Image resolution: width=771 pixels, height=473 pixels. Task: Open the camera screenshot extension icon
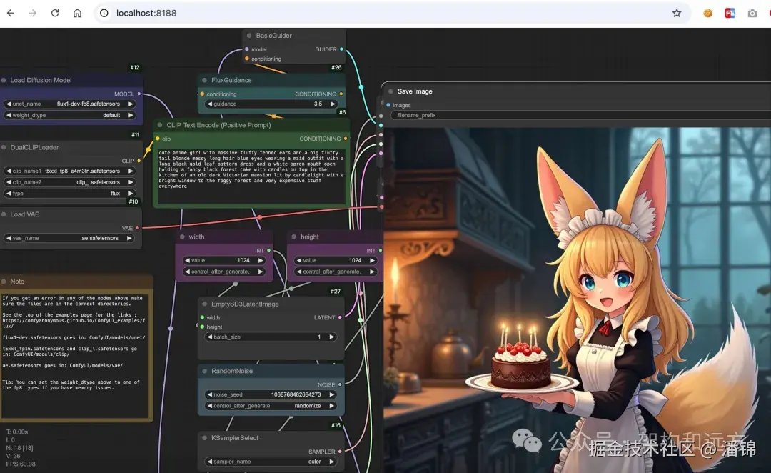[752, 14]
